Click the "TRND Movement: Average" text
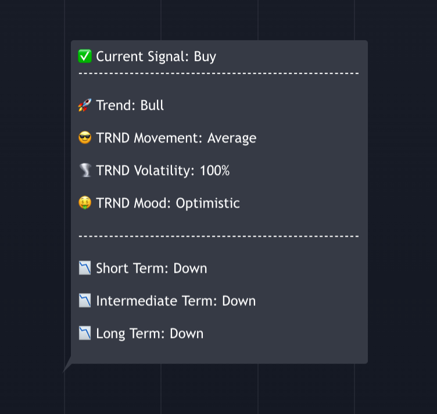Screen dimensions: 437x414 coord(176,138)
